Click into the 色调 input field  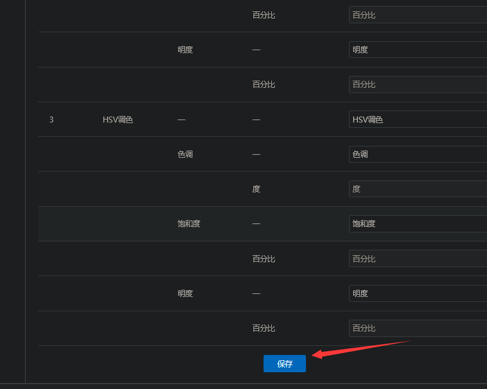coord(418,154)
